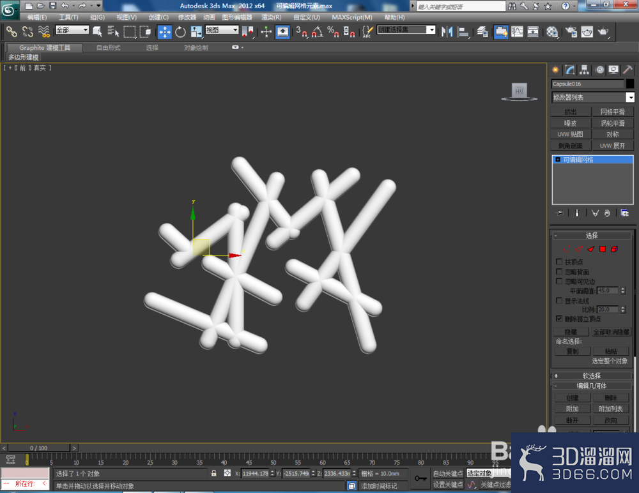This screenshot has height=493, width=639.
Task: Switch to Create command panel tab
Action: click(555, 70)
